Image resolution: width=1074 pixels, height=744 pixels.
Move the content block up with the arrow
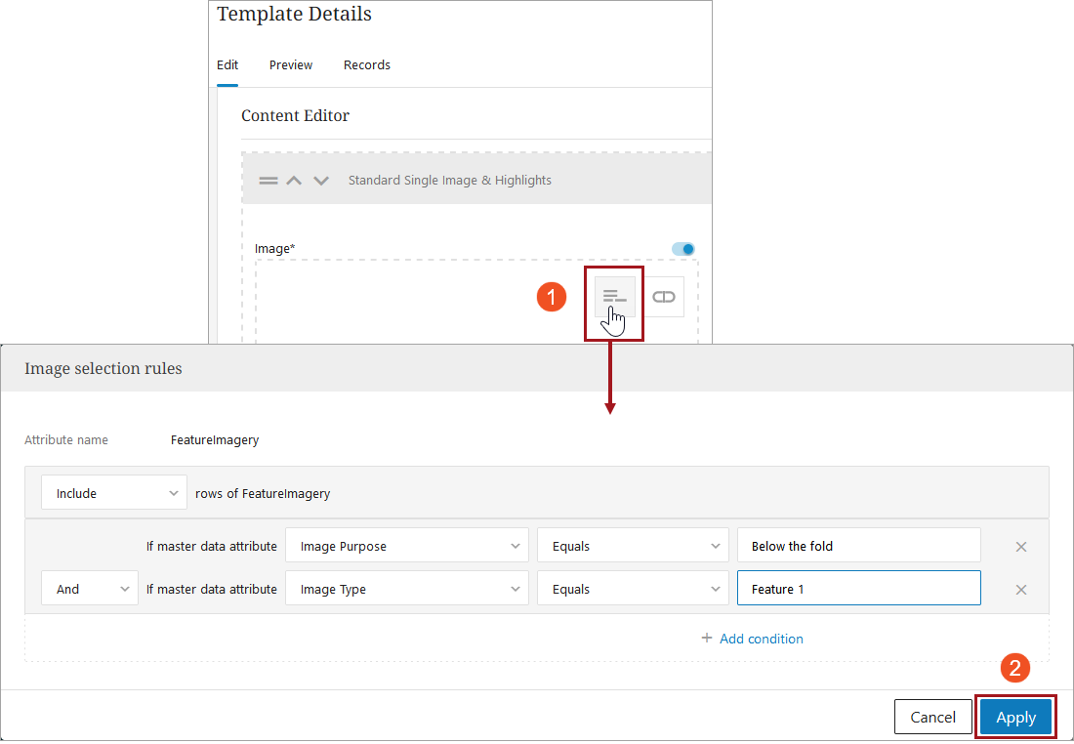pos(294,181)
